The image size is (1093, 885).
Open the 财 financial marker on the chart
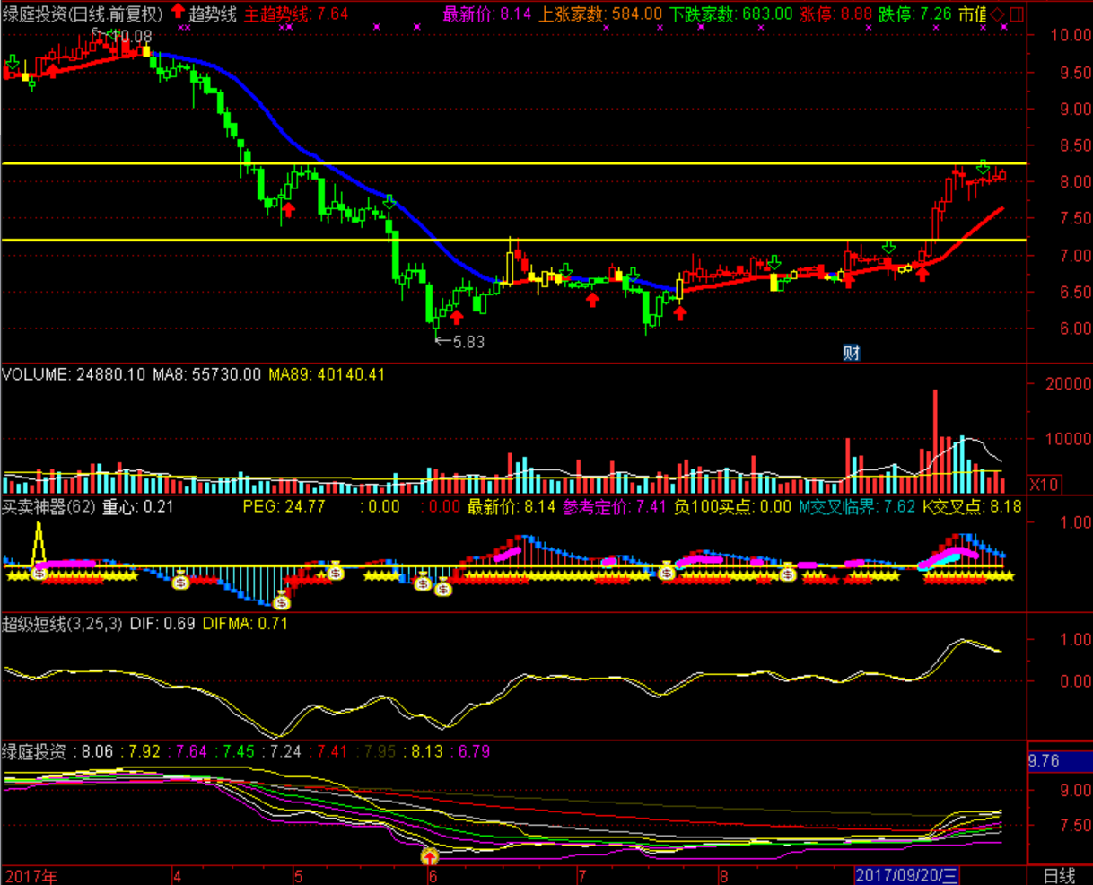click(x=852, y=353)
